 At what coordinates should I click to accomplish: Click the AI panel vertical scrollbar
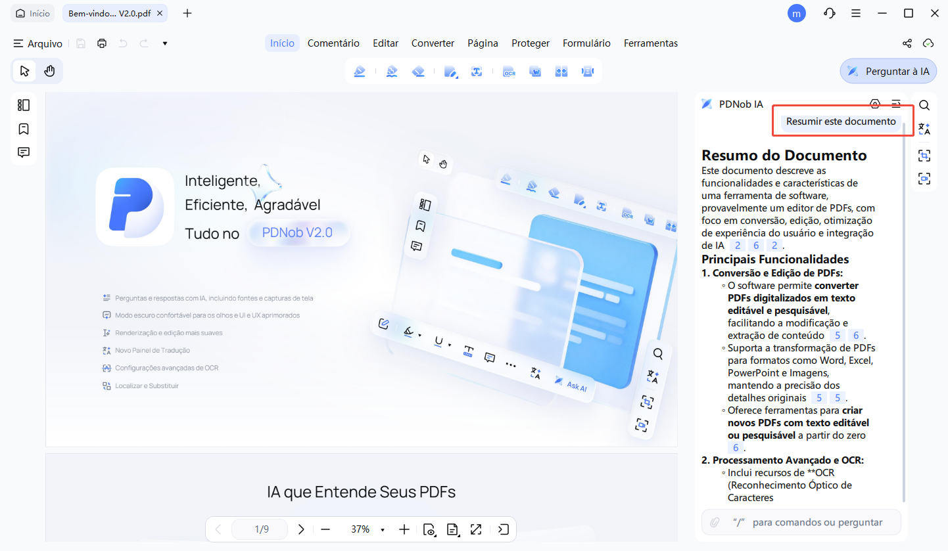click(x=905, y=309)
